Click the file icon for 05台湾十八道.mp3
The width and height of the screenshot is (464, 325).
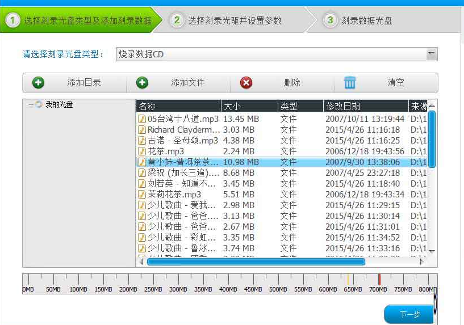point(142,119)
